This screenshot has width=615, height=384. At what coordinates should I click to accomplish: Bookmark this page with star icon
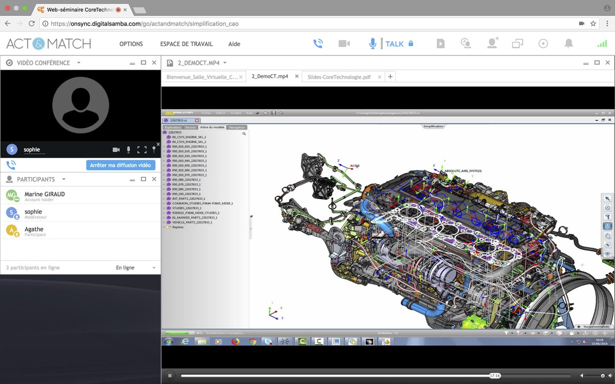click(x=593, y=24)
